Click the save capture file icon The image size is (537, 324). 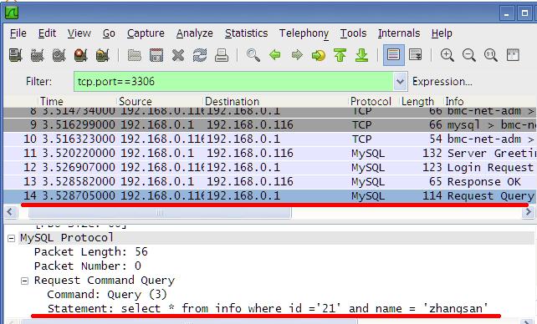click(x=156, y=55)
